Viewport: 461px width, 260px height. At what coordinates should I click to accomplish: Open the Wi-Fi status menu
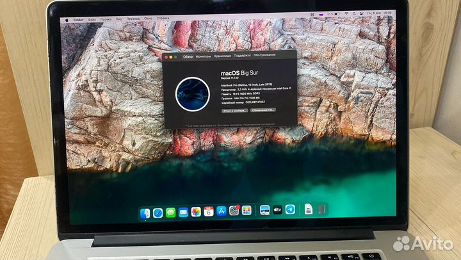[346, 14]
